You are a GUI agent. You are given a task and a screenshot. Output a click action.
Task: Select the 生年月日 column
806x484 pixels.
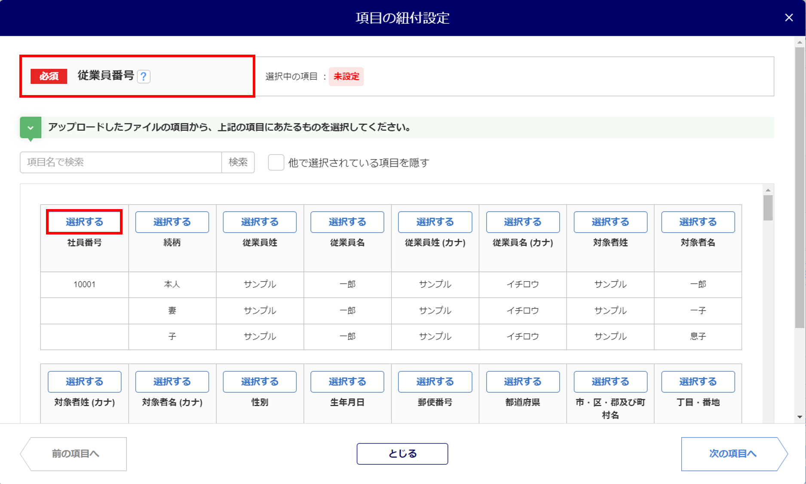pos(347,382)
